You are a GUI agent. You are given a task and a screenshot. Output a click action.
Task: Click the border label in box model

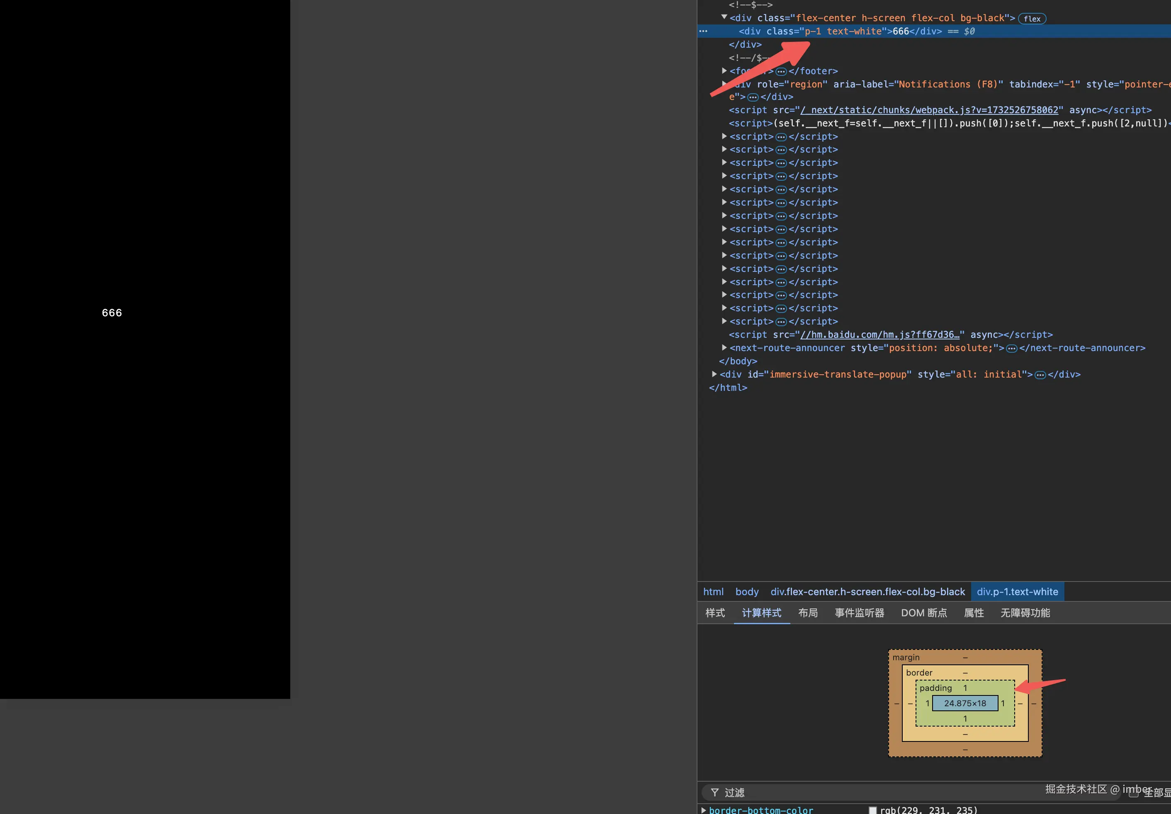[919, 673]
